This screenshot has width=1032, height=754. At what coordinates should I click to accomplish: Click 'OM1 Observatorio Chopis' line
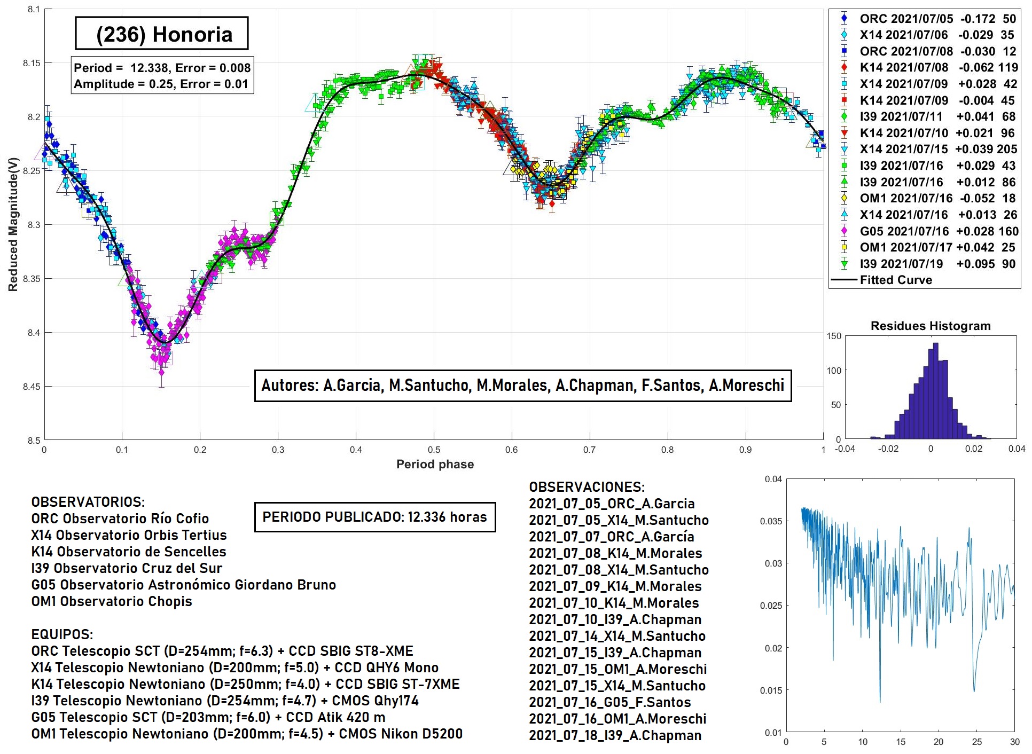coord(112,601)
